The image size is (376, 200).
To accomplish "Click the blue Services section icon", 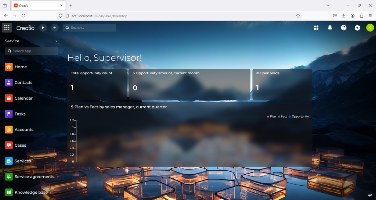I will point(9,161).
